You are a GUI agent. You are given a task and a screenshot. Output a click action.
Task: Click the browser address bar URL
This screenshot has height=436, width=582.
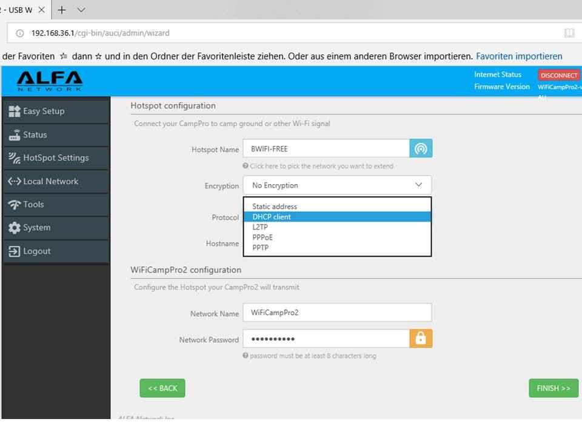tap(100, 33)
